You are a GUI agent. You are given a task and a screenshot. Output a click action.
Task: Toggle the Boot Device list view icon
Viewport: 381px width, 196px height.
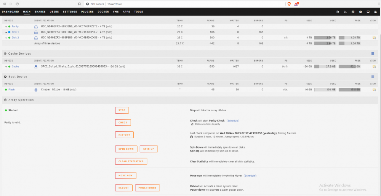(373, 77)
